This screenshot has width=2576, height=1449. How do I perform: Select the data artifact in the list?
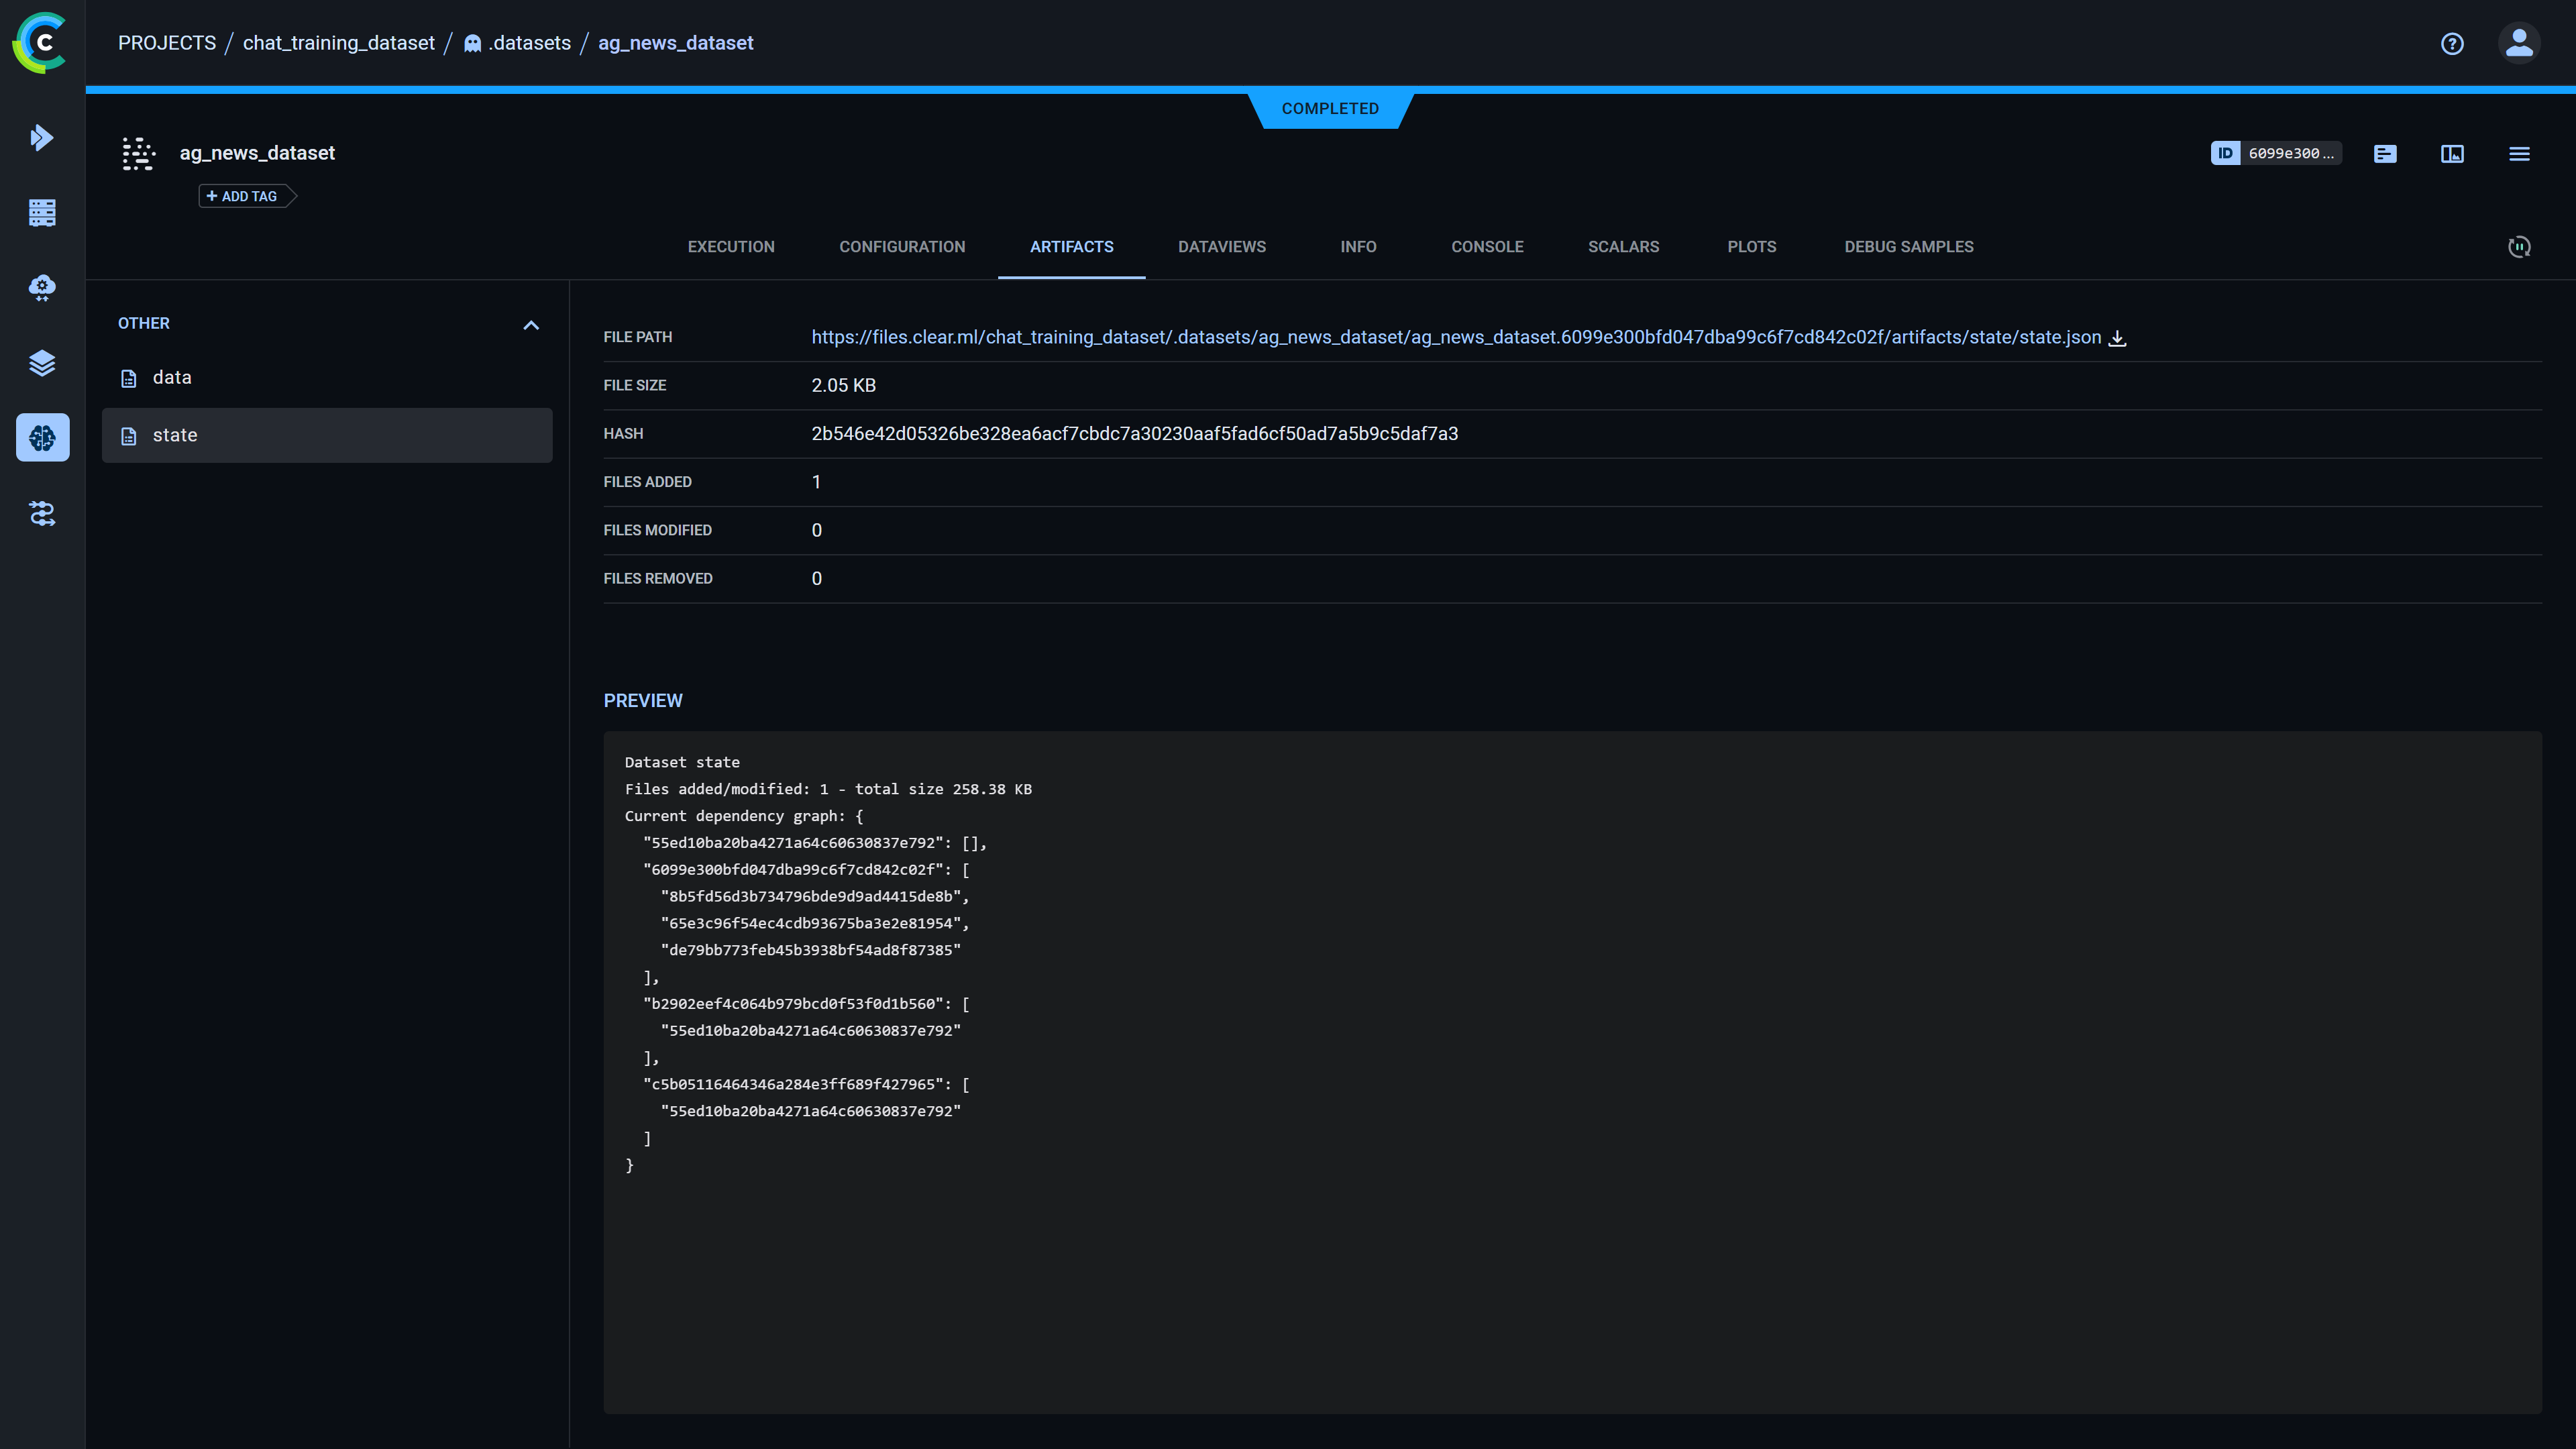click(x=172, y=377)
